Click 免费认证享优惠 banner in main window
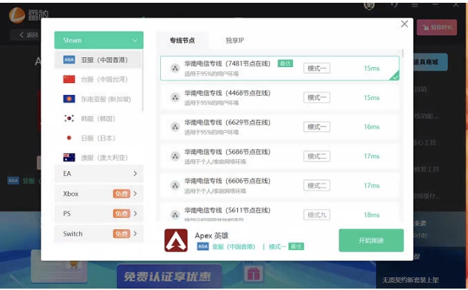Screen dimensions: 468x290 click(x=169, y=277)
